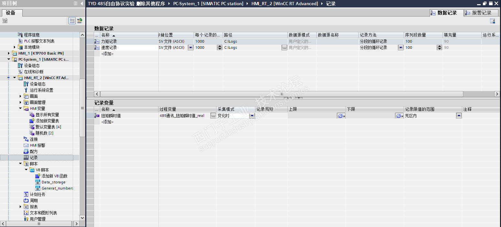Open 程序信息 in the project tree
Image resolution: width=501 pixels, height=227 pixels.
[32, 35]
